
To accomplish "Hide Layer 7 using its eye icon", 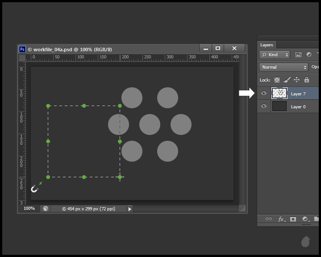I will pyautogui.click(x=264, y=93).
